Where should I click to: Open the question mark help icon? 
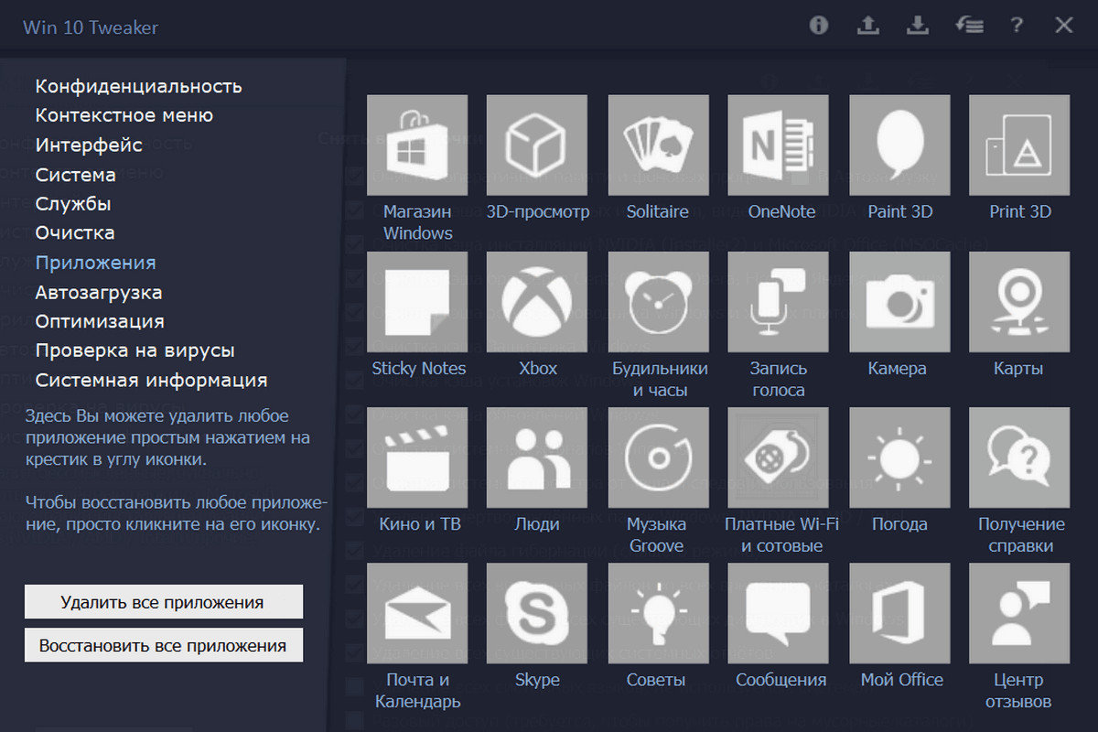(x=1017, y=26)
